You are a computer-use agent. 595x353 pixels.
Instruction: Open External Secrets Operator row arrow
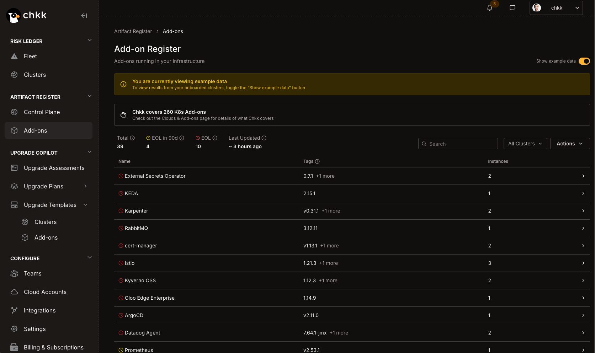point(583,176)
